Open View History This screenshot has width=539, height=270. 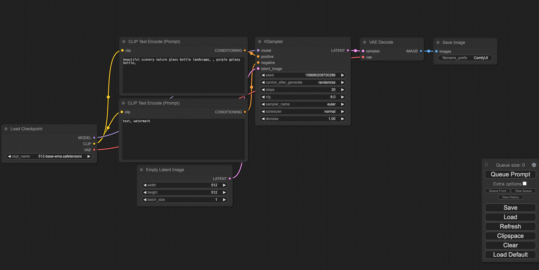point(511,197)
